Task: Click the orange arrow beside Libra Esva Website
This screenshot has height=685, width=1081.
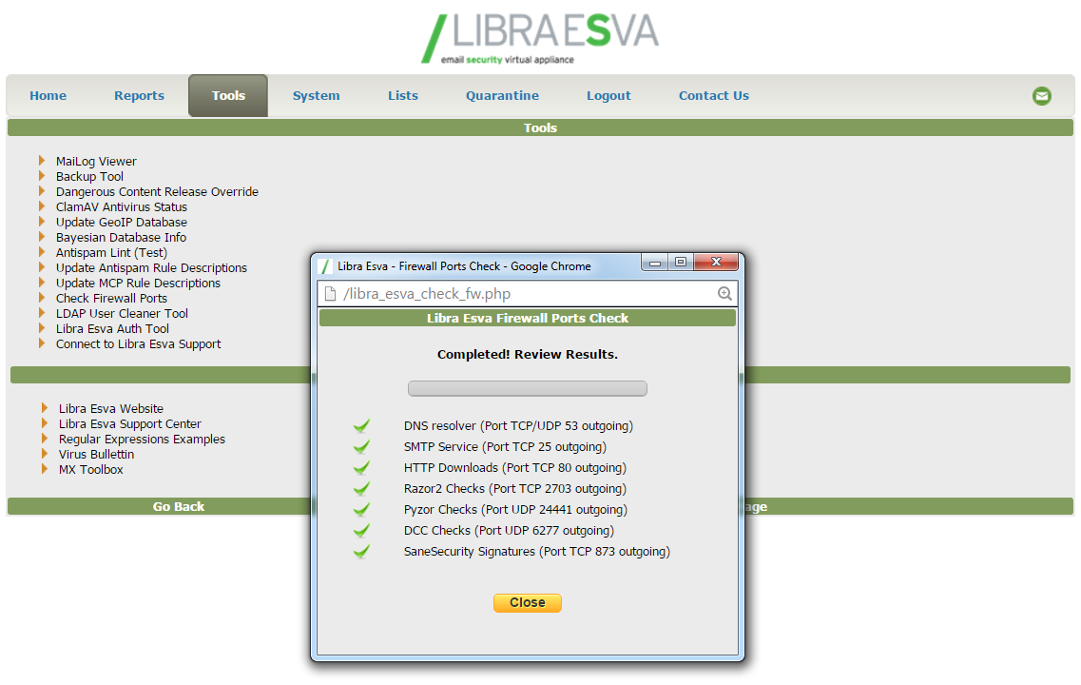Action: point(44,408)
